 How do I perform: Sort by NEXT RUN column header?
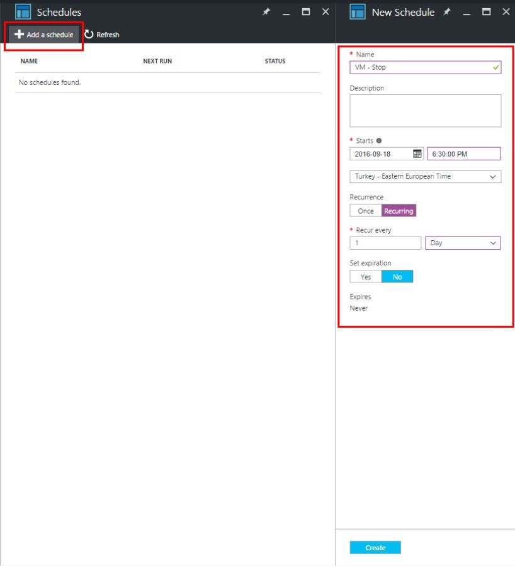pos(157,61)
